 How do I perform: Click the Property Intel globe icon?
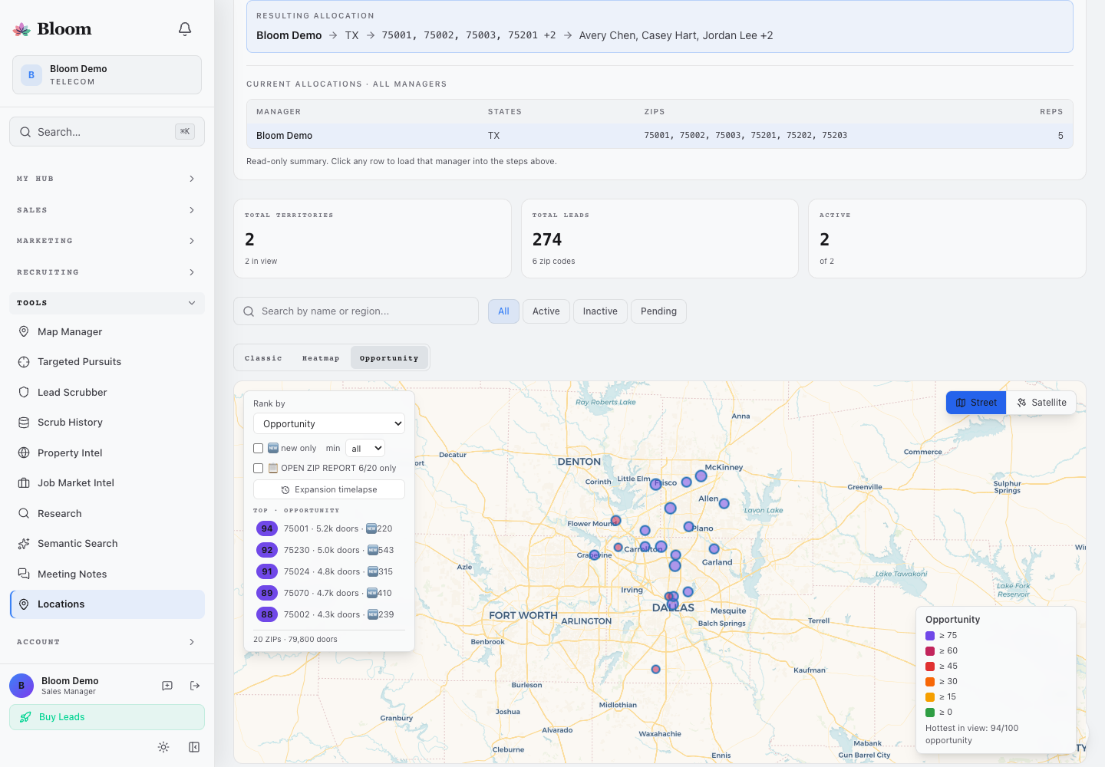coord(24,453)
